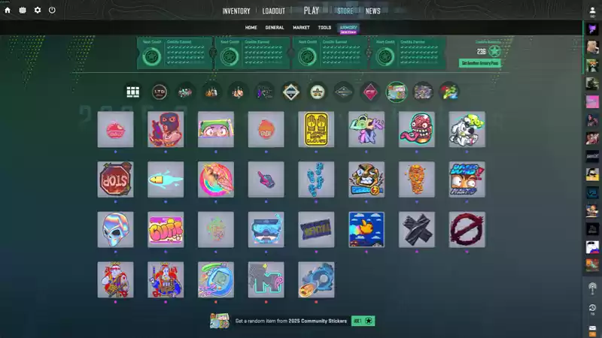Click the Home icon in top-left corner
Screen dimensions: 602x338
coord(8,11)
